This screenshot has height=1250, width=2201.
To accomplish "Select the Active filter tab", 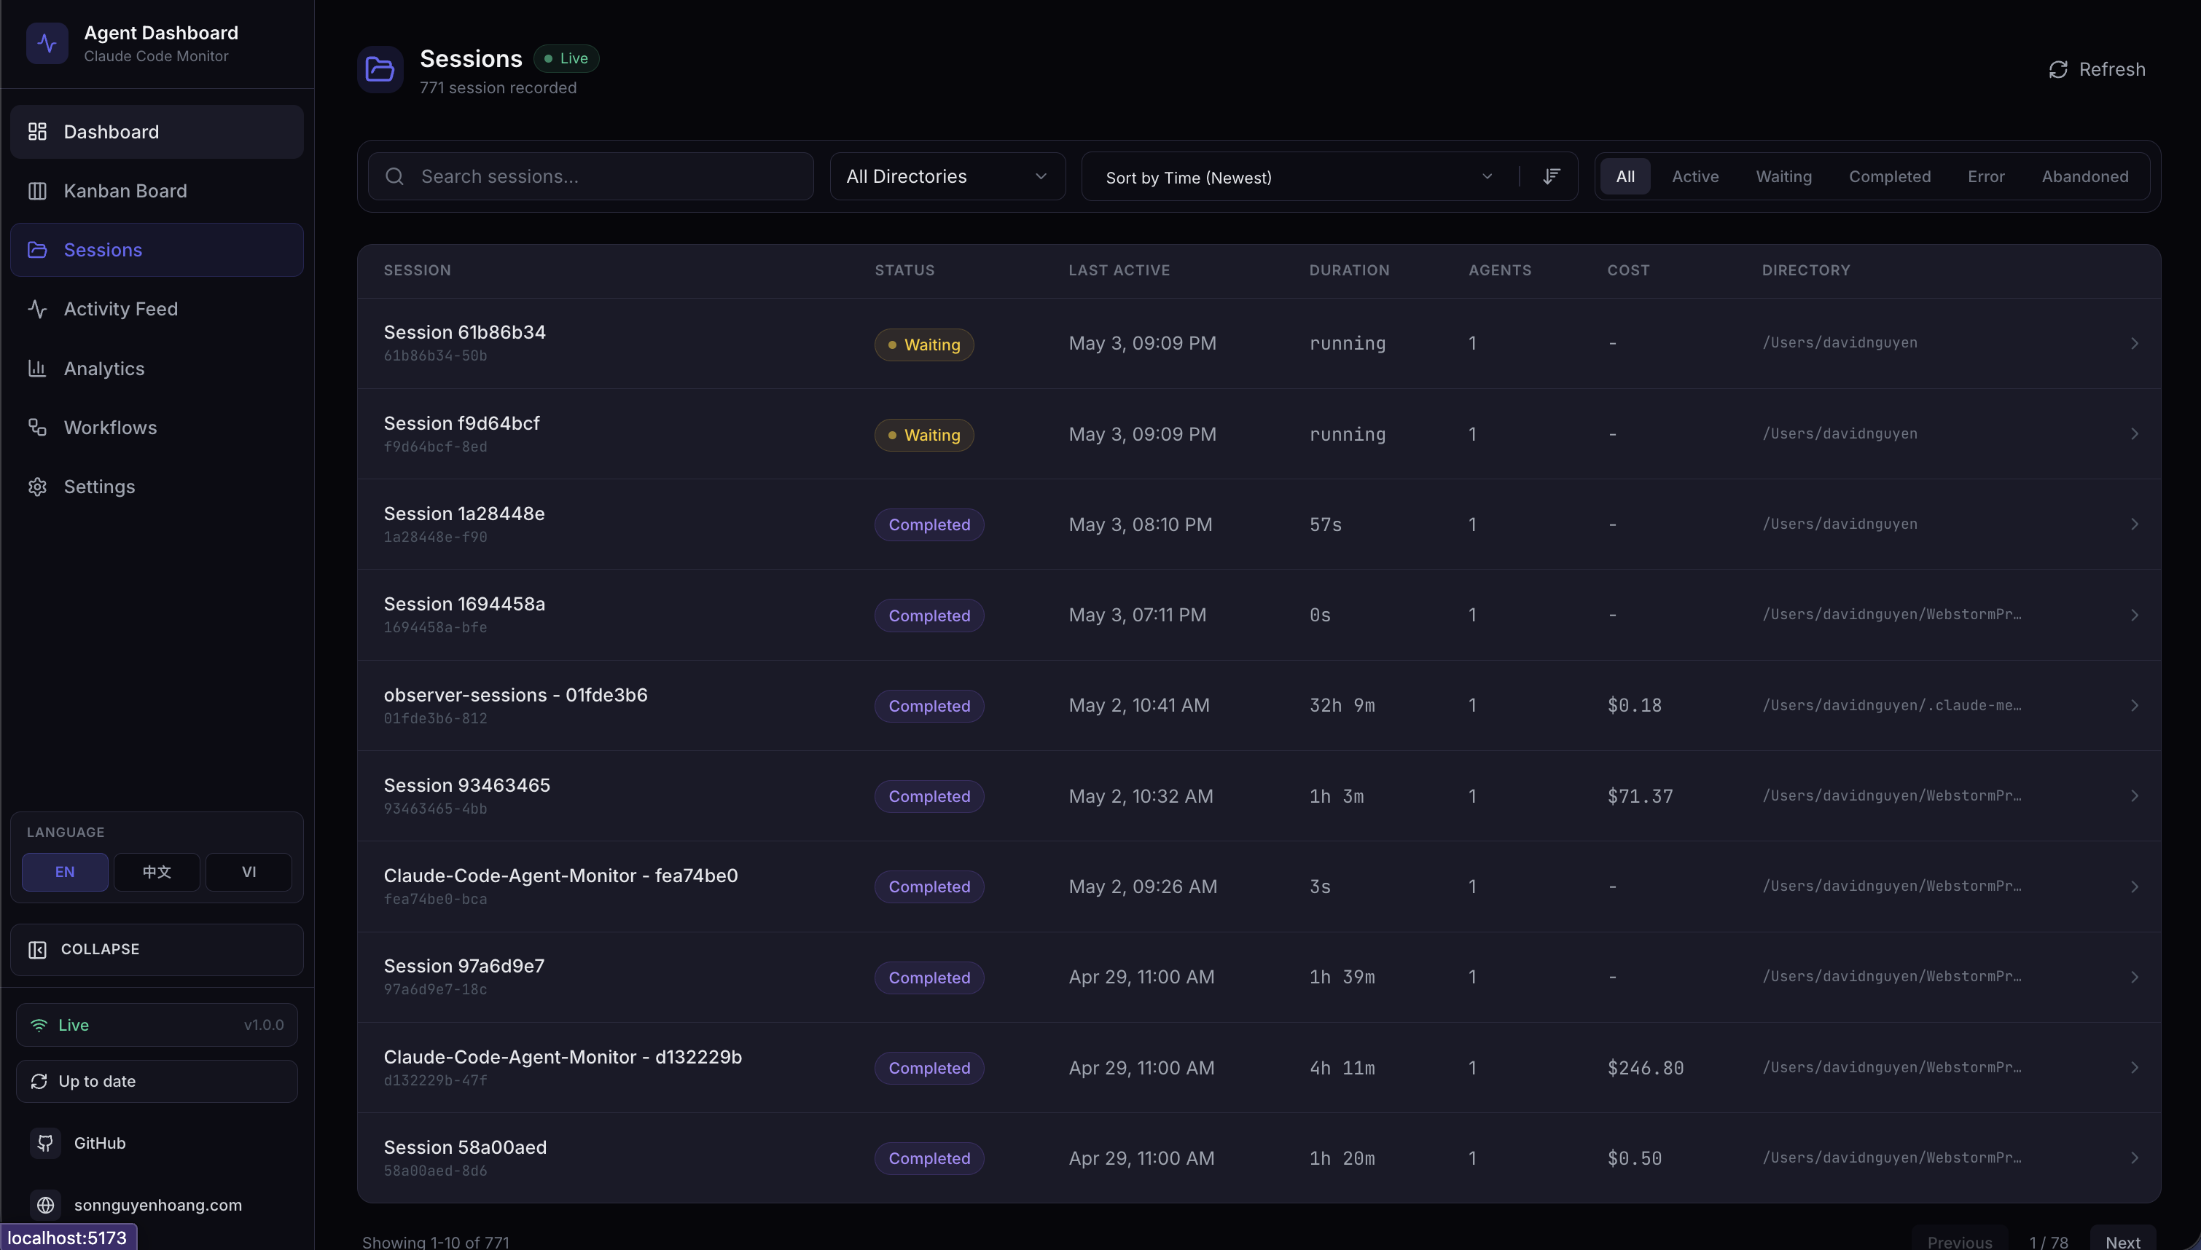I will pyautogui.click(x=1695, y=176).
